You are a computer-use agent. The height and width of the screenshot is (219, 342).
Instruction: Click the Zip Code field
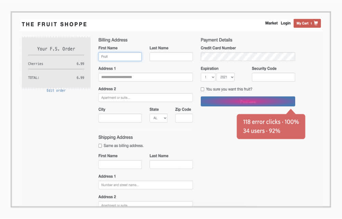[x=184, y=118]
